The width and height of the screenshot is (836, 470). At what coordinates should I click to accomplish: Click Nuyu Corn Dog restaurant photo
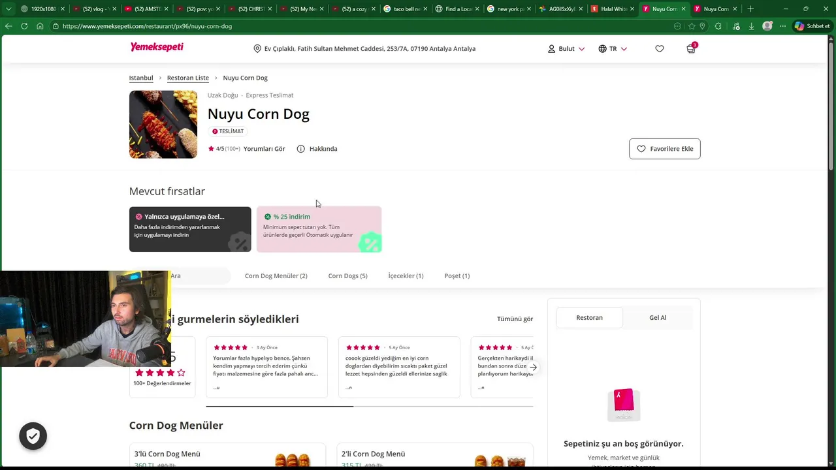(x=163, y=124)
